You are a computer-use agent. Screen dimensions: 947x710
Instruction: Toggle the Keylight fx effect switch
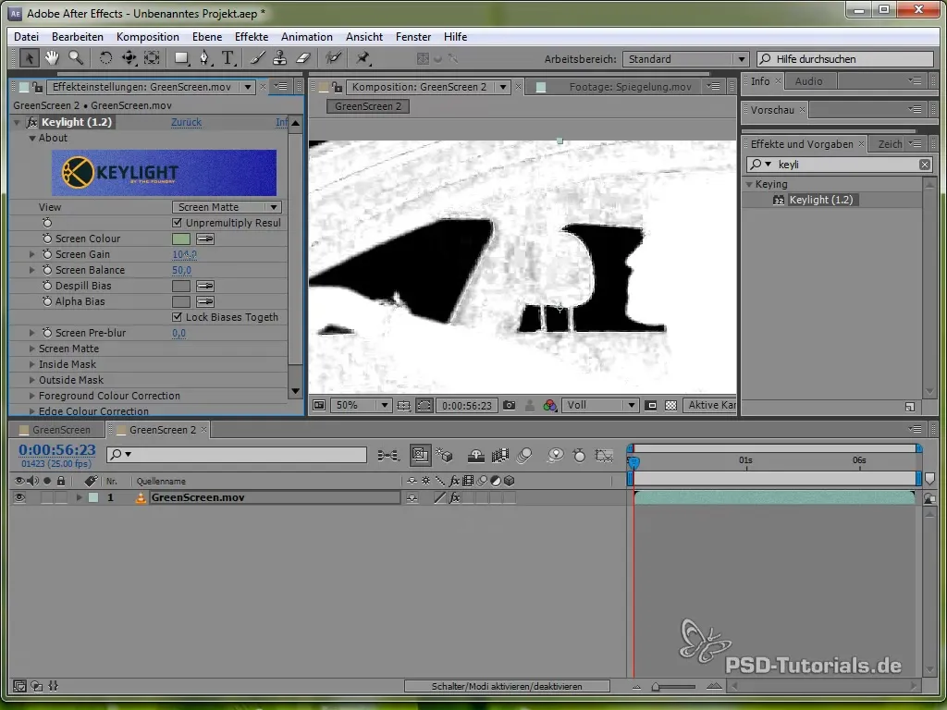tap(32, 123)
